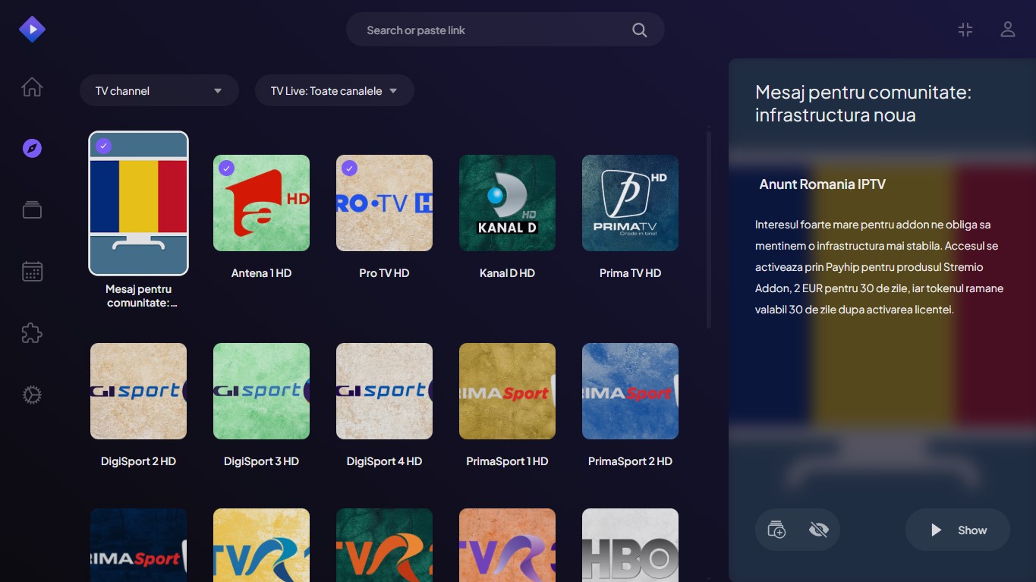This screenshot has width=1036, height=582.
Task: Toggle checkmark on Antena 1 HD poster
Action: click(226, 168)
